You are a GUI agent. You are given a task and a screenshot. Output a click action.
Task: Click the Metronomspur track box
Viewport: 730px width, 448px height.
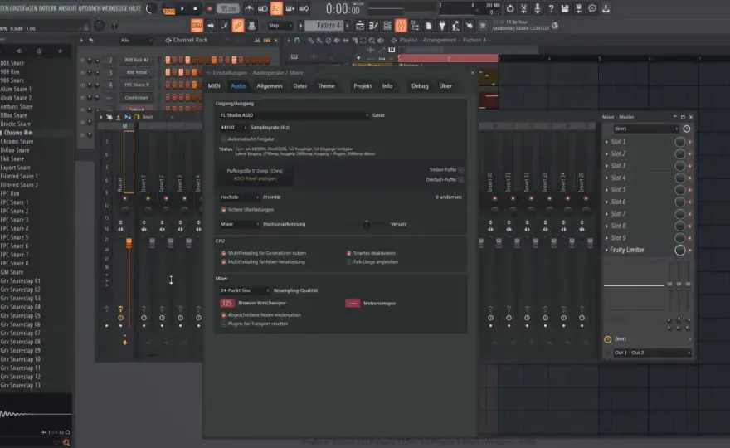tap(353, 303)
